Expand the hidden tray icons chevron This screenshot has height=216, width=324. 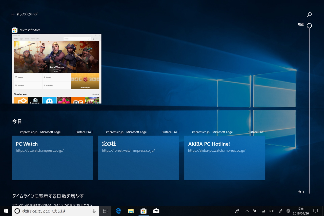point(247,211)
